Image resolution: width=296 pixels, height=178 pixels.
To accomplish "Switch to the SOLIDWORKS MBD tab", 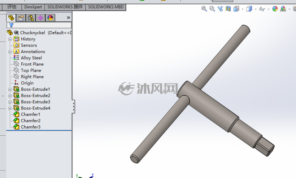I will (106, 7).
